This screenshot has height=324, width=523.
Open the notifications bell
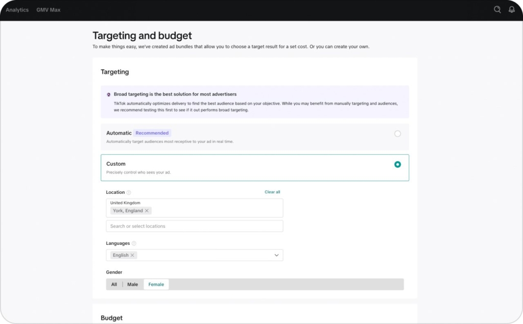pyautogui.click(x=511, y=9)
